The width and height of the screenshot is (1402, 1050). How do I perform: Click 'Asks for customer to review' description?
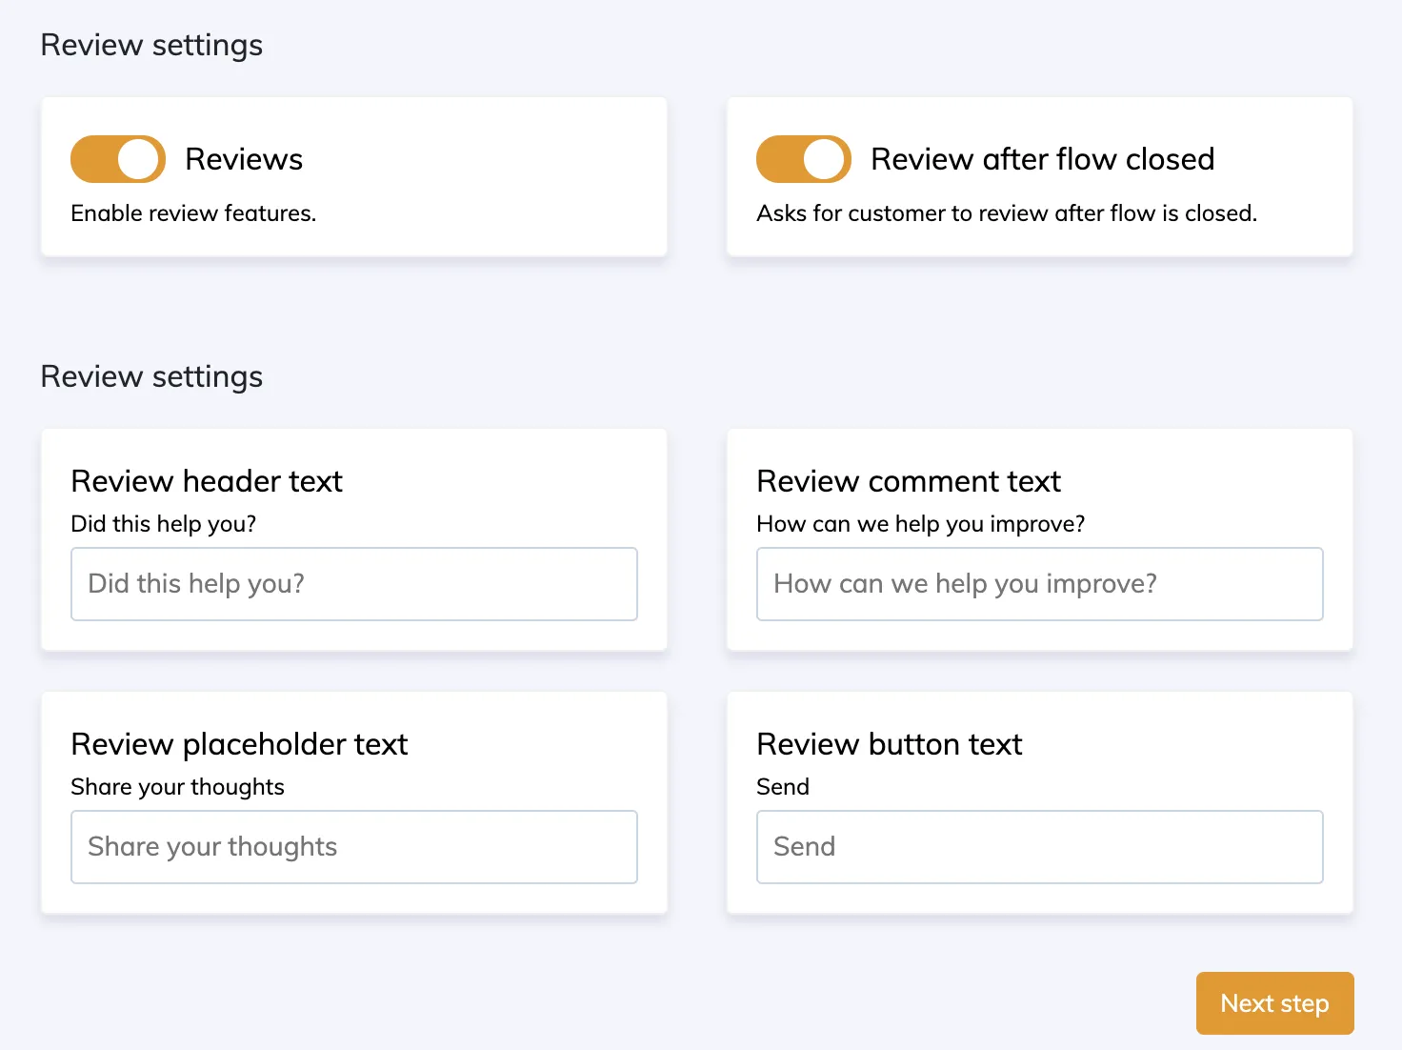click(x=1007, y=213)
